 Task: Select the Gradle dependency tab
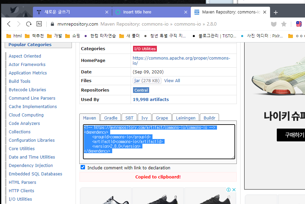click(x=111, y=118)
